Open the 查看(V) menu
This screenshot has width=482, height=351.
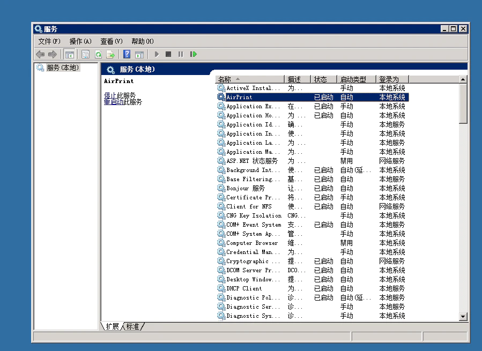coord(112,41)
